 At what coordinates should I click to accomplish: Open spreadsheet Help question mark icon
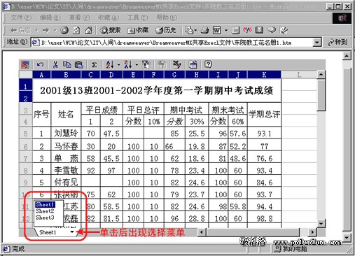point(208,64)
